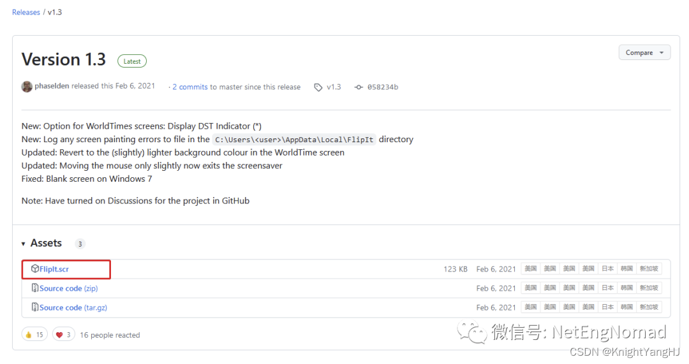Collapse the Assets section triangle
Viewport: 689px width, 364px height.
(x=24, y=244)
